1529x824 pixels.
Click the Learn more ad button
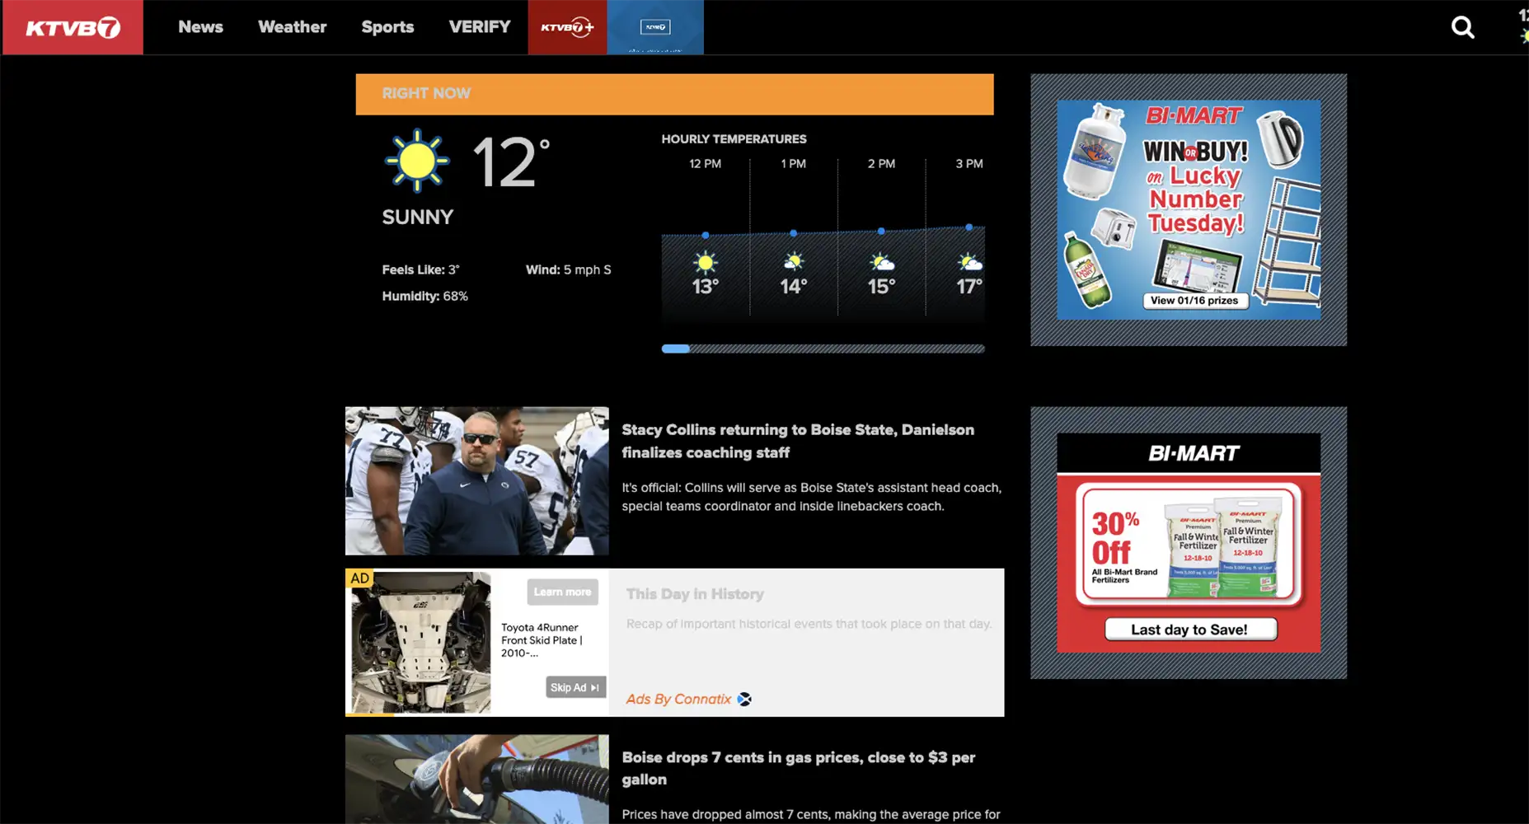pos(562,592)
